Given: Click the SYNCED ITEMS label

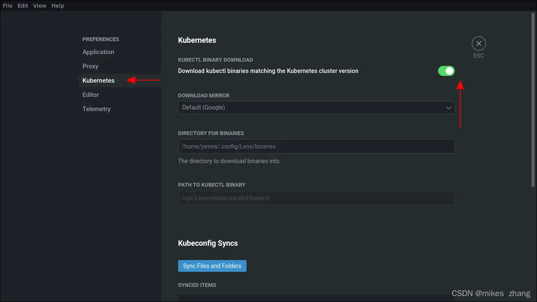Looking at the screenshot, I should 197,285.
